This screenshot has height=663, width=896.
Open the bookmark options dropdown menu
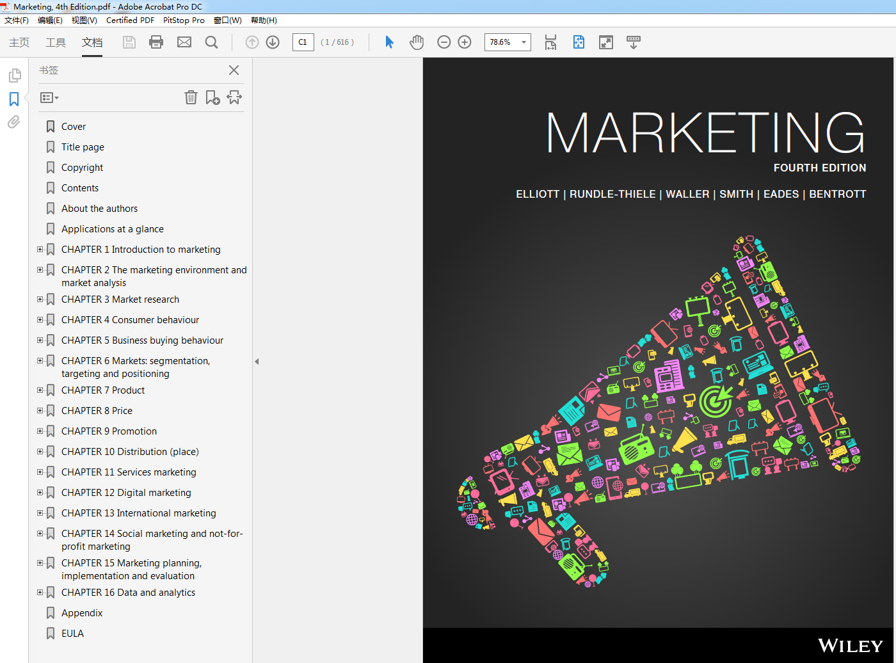(x=49, y=98)
